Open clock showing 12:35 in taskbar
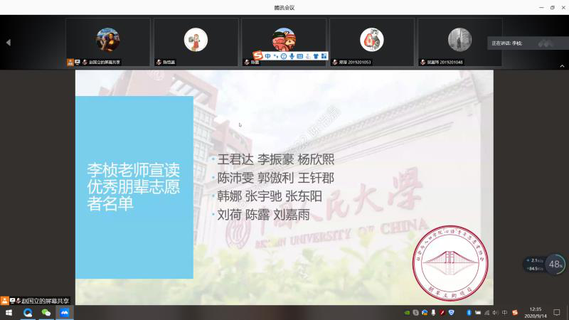Image resolution: width=569 pixels, height=320 pixels. [x=536, y=312]
